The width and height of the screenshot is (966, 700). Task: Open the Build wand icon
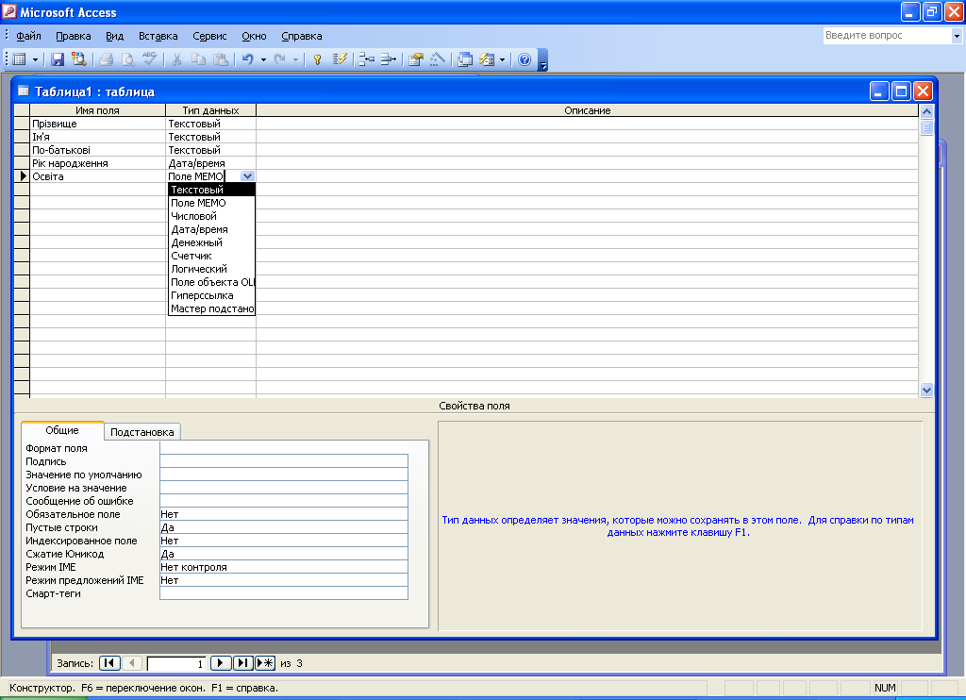click(x=438, y=59)
